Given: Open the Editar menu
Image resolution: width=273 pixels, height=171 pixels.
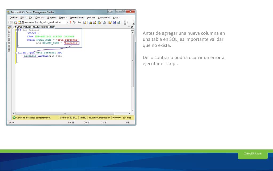Looking at the screenshot, I should point(23,17).
